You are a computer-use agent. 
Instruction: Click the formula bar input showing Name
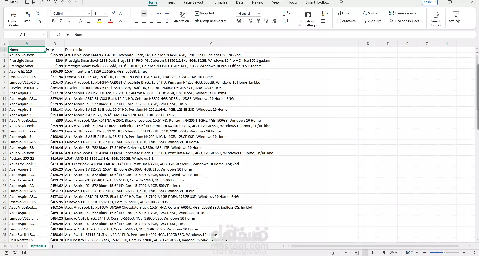click(274, 35)
